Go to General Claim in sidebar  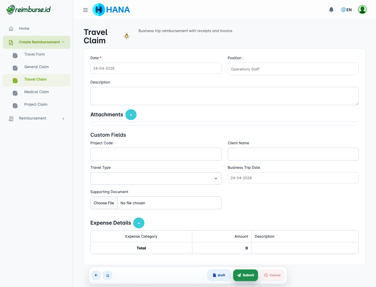click(x=37, y=67)
